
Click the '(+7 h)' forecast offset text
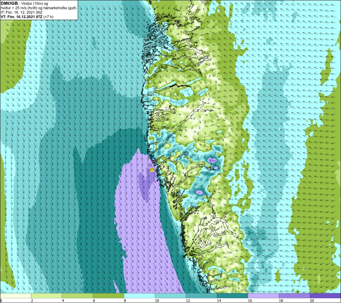tap(48, 16)
